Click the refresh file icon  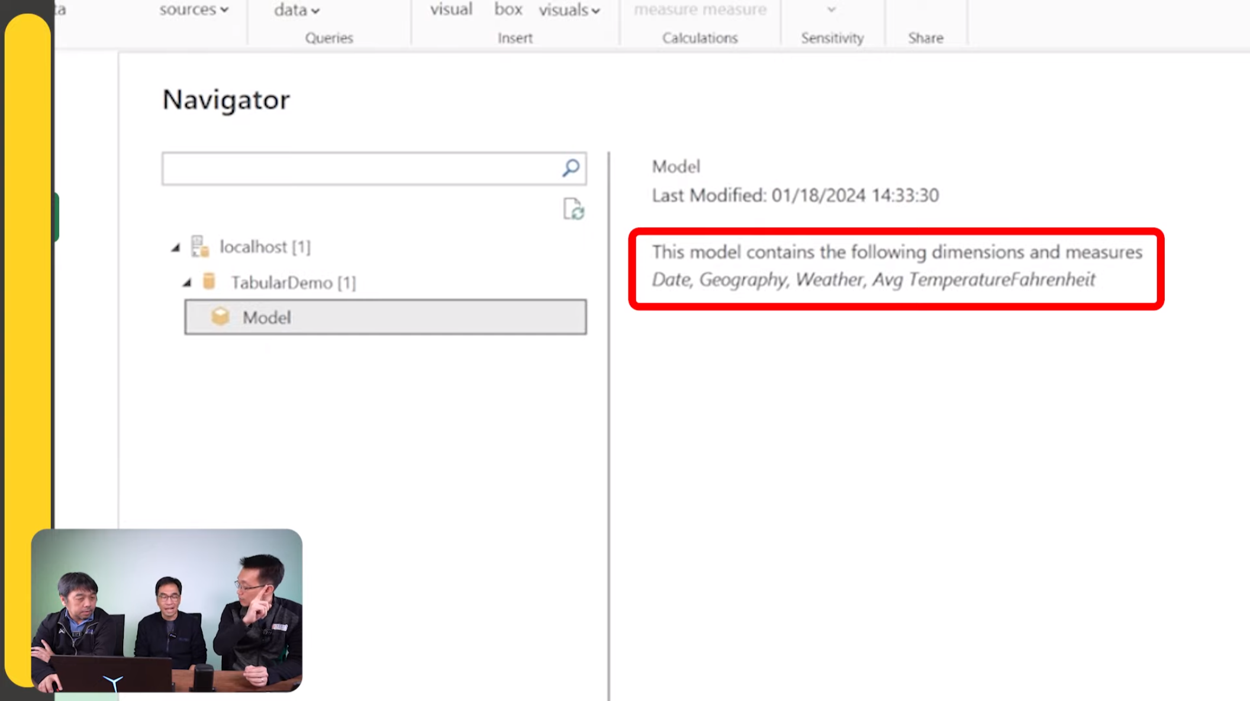click(x=573, y=209)
